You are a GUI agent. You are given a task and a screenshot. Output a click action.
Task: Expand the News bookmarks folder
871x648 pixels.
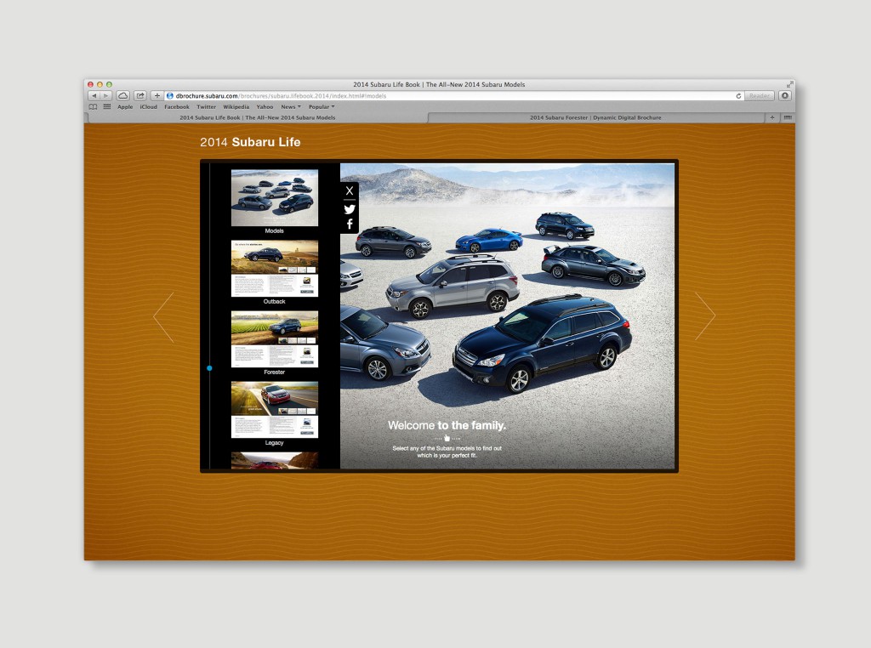[291, 107]
